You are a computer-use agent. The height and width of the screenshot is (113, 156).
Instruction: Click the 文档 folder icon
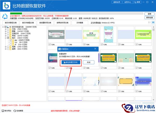pos(10,29)
